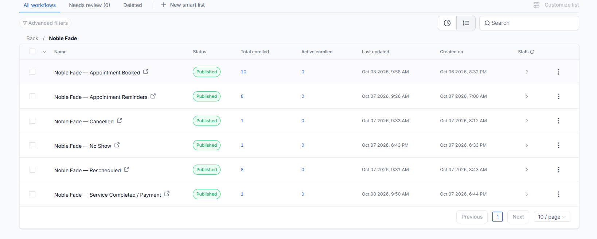597x239 pixels.
Task: Focus the Search input field
Action: point(529,23)
